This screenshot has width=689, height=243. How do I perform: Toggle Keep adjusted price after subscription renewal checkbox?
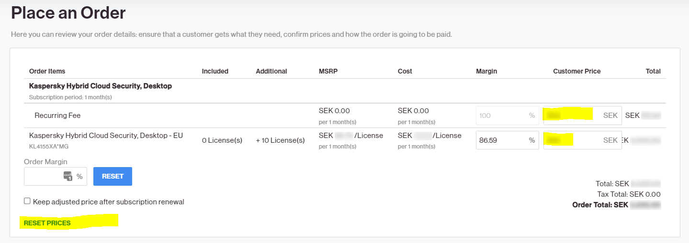click(x=27, y=201)
